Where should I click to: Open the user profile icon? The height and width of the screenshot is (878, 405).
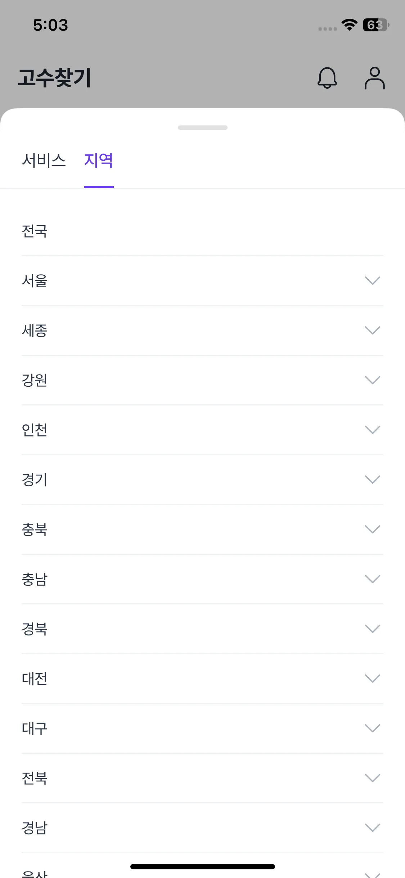[374, 78]
